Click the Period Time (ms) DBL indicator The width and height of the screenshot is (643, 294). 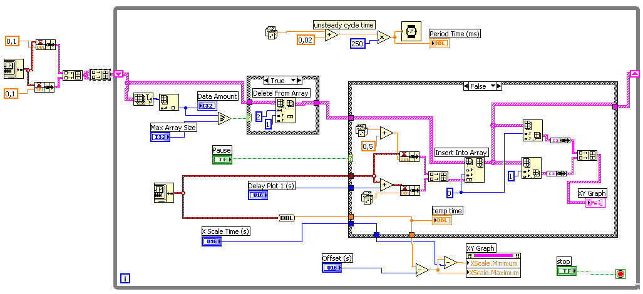coord(440,43)
